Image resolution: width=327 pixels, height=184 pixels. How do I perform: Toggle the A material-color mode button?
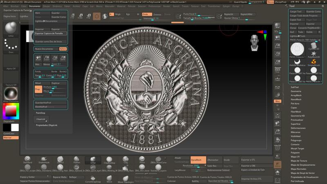(111, 14)
